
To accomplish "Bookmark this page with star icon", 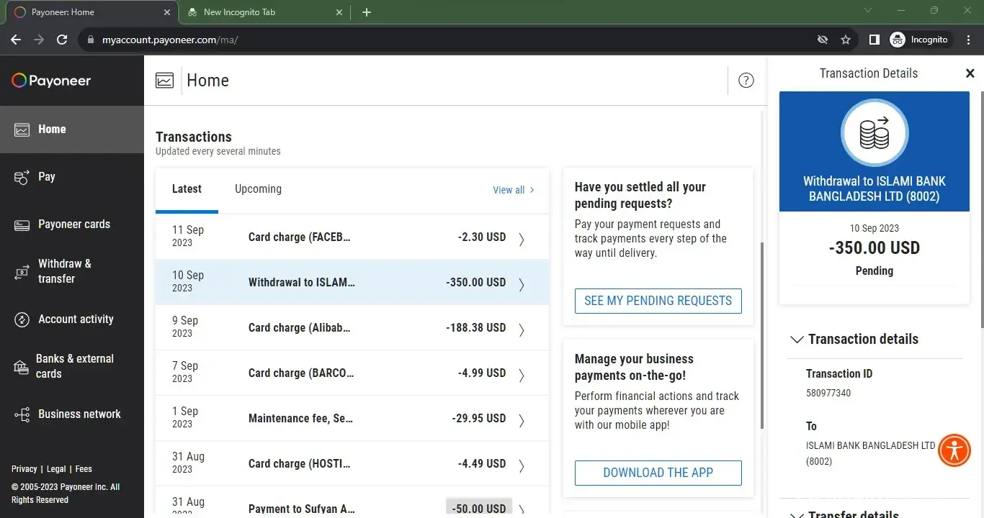I will point(846,40).
